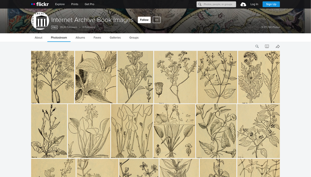Click Get Pro in the header
311x177 pixels.
tap(89, 4)
